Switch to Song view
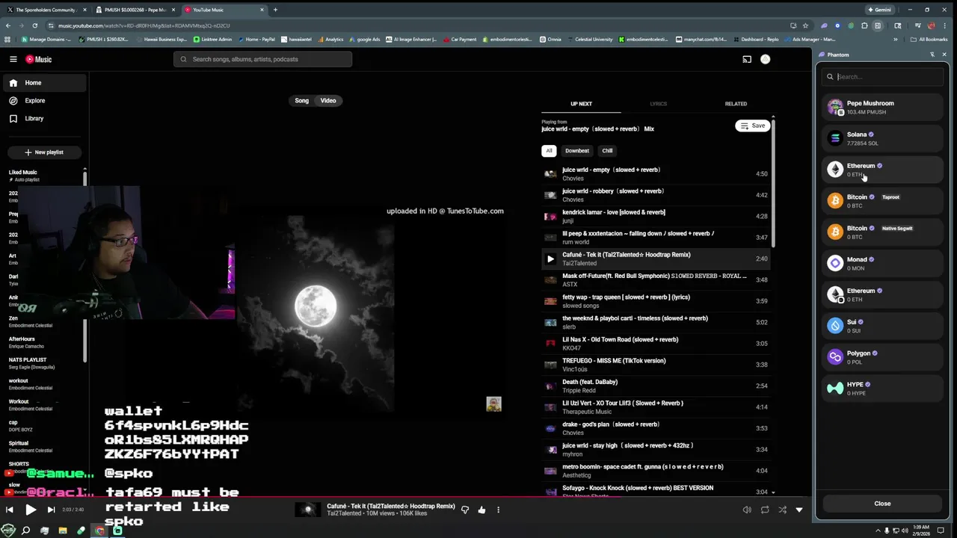This screenshot has height=538, width=957. click(302, 101)
